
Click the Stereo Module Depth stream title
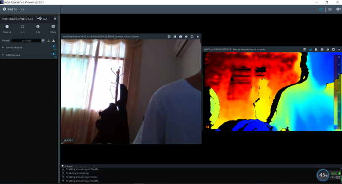[234, 49]
